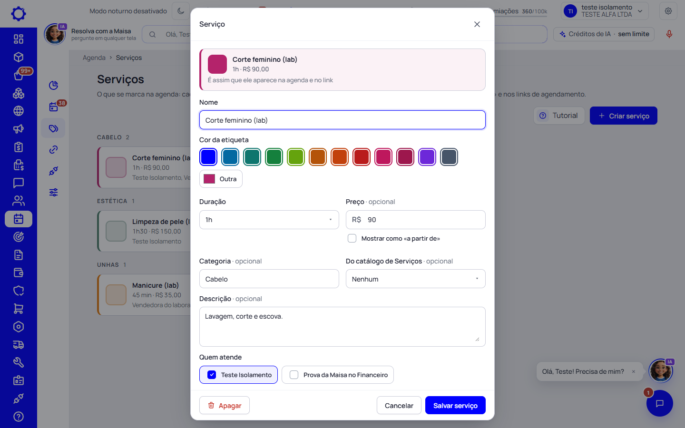The image size is (685, 428).
Task: Expand the teste isolamento account dropdown
Action: 605,11
